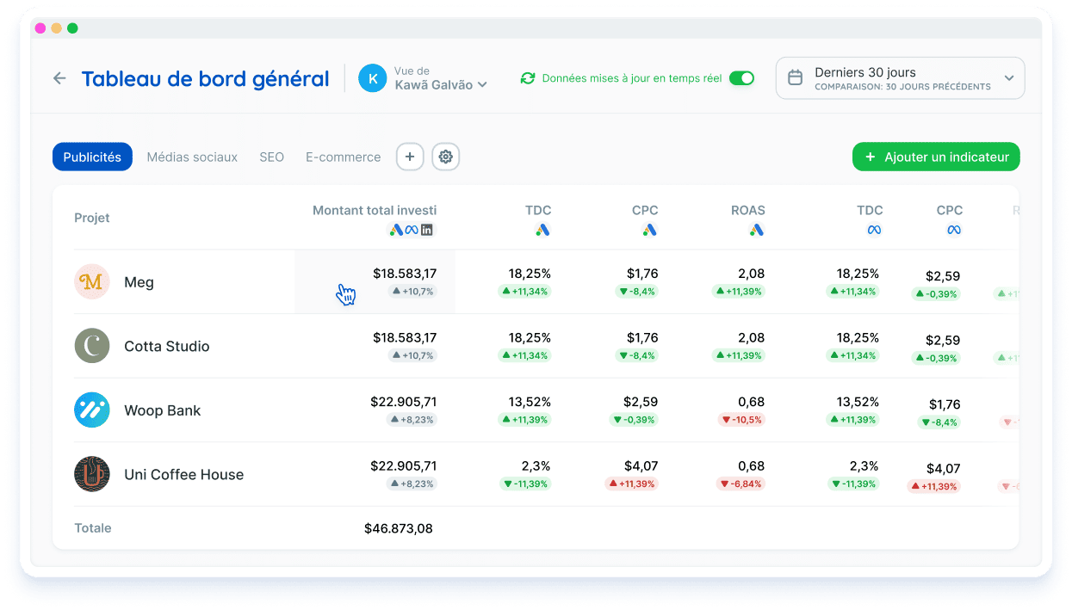Click the ROAS column header

(x=748, y=210)
